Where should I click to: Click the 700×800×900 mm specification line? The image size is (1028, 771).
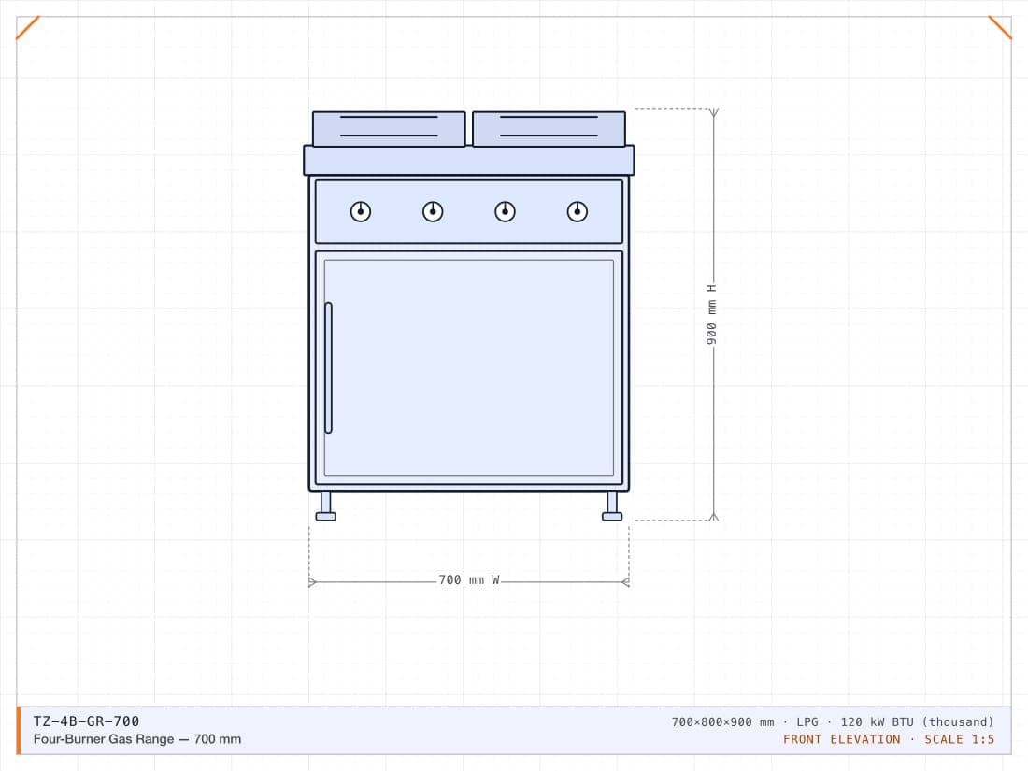833,721
